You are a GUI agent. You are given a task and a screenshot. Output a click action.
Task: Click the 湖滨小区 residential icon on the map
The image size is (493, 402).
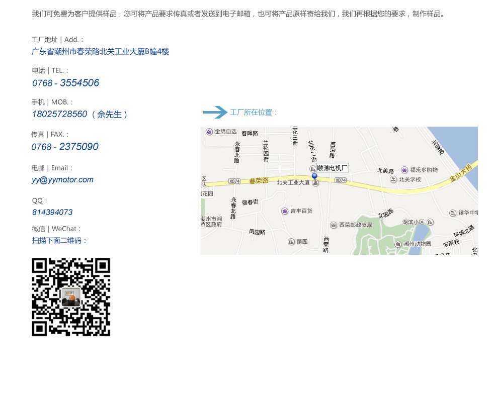(x=431, y=222)
